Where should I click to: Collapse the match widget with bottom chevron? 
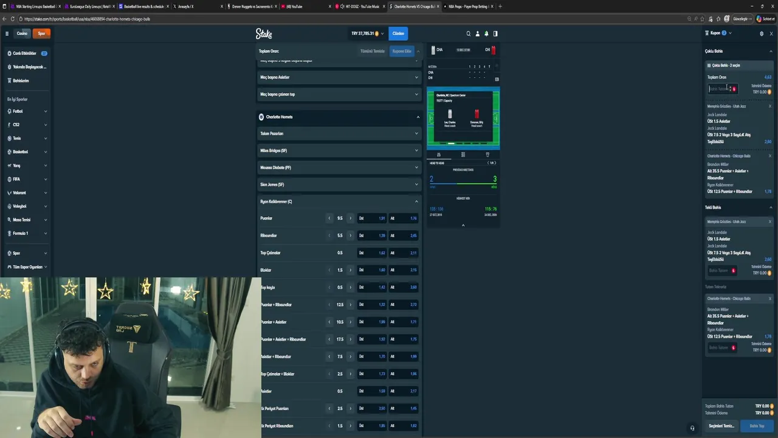coord(463,225)
